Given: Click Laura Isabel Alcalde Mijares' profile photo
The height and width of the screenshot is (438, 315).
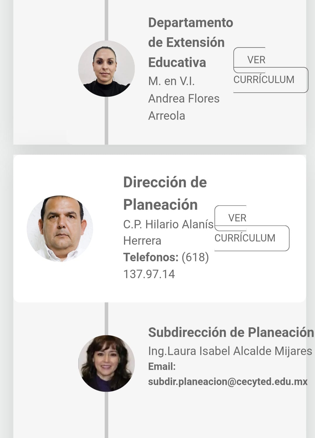Looking at the screenshot, I should coord(106,363).
